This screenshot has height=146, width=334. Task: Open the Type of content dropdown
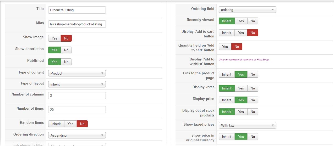click(77, 73)
